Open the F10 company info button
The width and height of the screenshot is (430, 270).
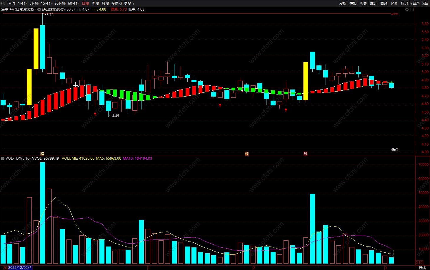394,4
